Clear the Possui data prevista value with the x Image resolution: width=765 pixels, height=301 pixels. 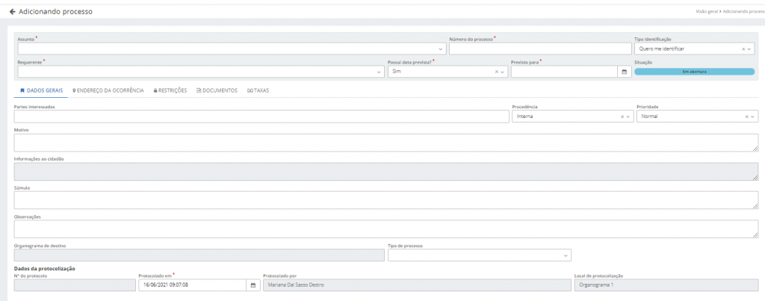coord(496,72)
